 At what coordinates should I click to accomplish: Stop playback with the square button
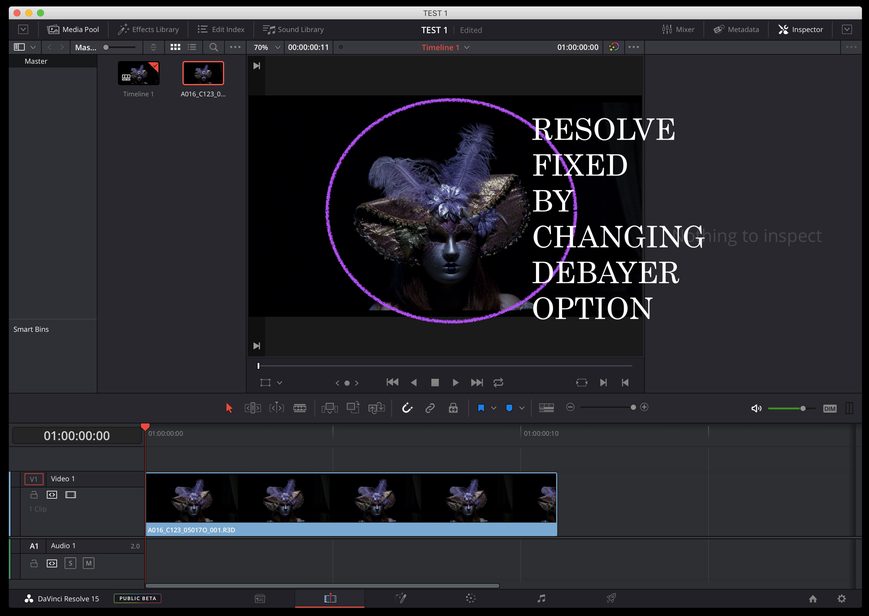point(435,382)
